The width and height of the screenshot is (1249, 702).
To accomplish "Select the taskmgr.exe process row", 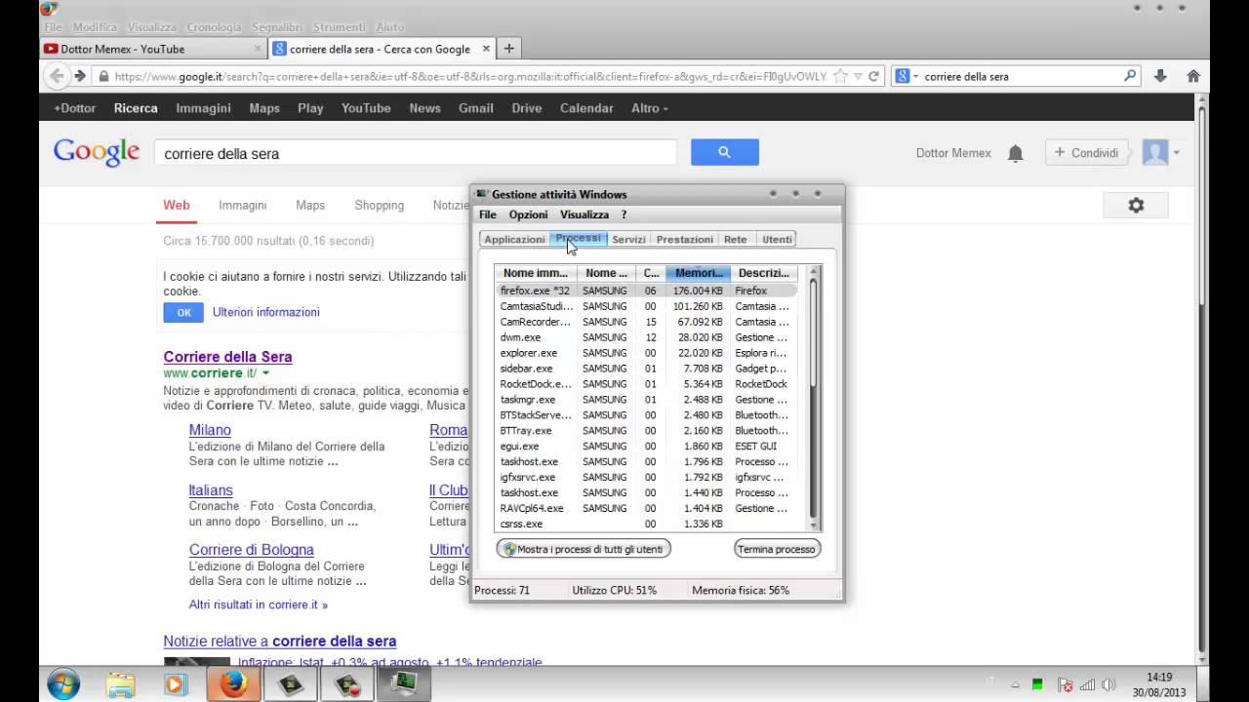I will 646,400.
